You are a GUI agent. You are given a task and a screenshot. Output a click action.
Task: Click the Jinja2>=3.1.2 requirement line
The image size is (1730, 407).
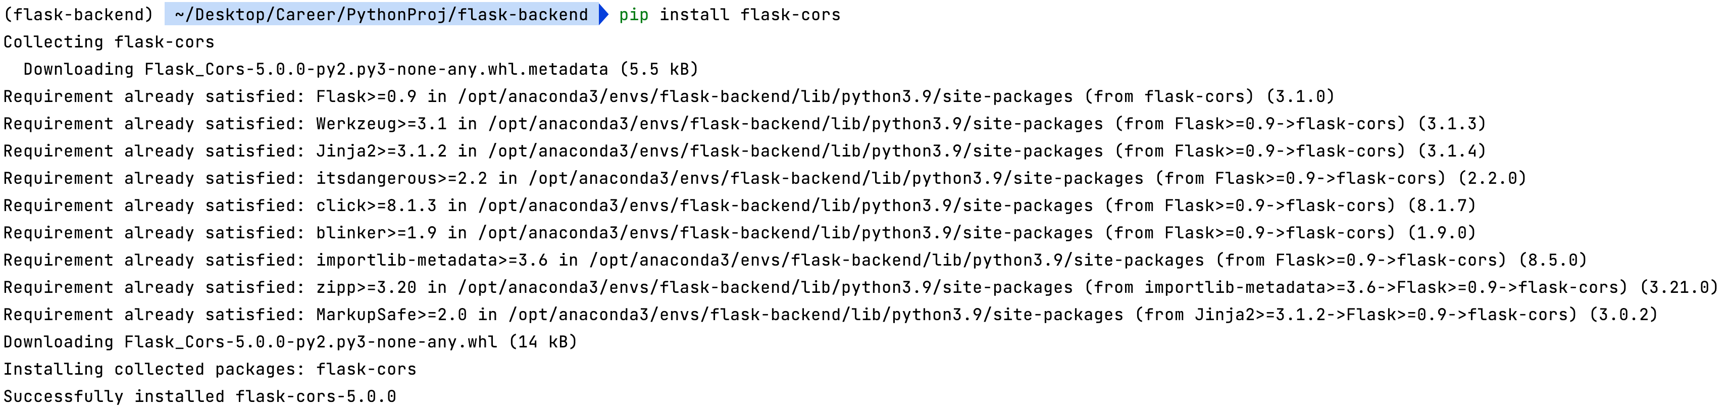(x=744, y=151)
